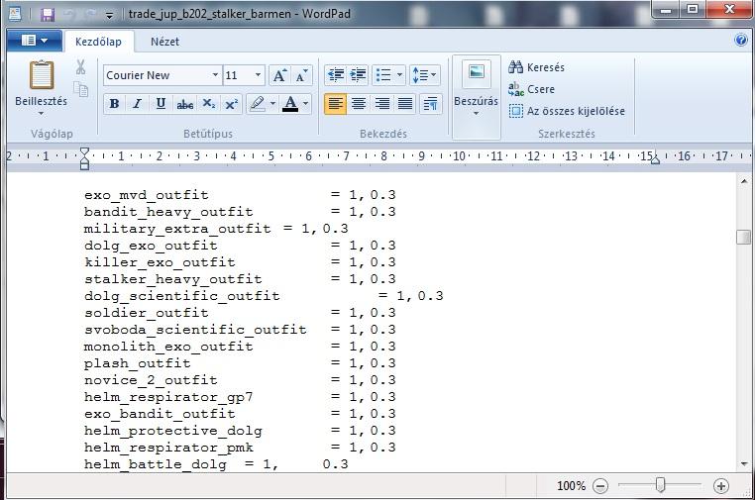Click the Grow font icon
Viewport: 755px width, 500px height.
279,75
